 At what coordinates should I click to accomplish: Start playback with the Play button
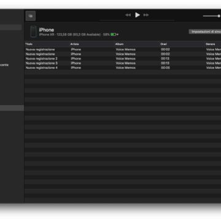tap(138, 15)
